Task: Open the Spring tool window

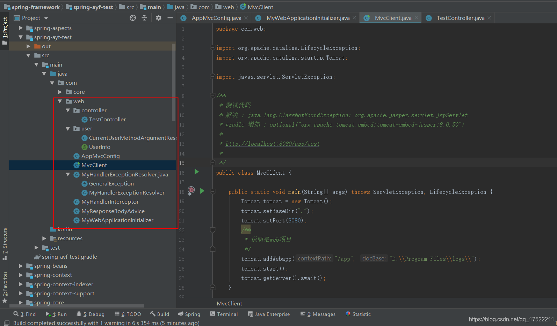Action: point(189,314)
